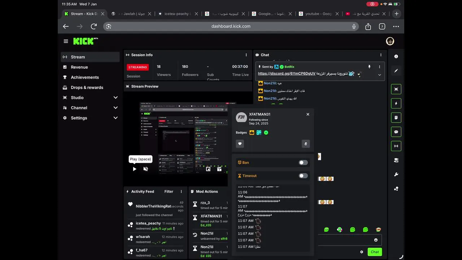Open Chat panel three-dot options
462x260 pixels.
click(x=380, y=55)
